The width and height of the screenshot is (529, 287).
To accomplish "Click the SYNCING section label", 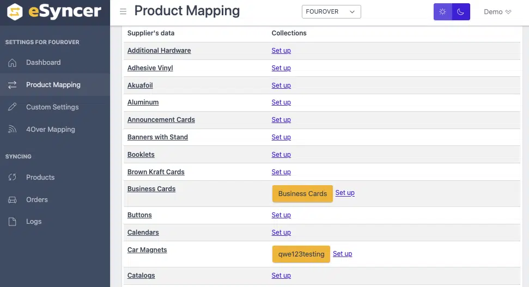I will pos(18,156).
